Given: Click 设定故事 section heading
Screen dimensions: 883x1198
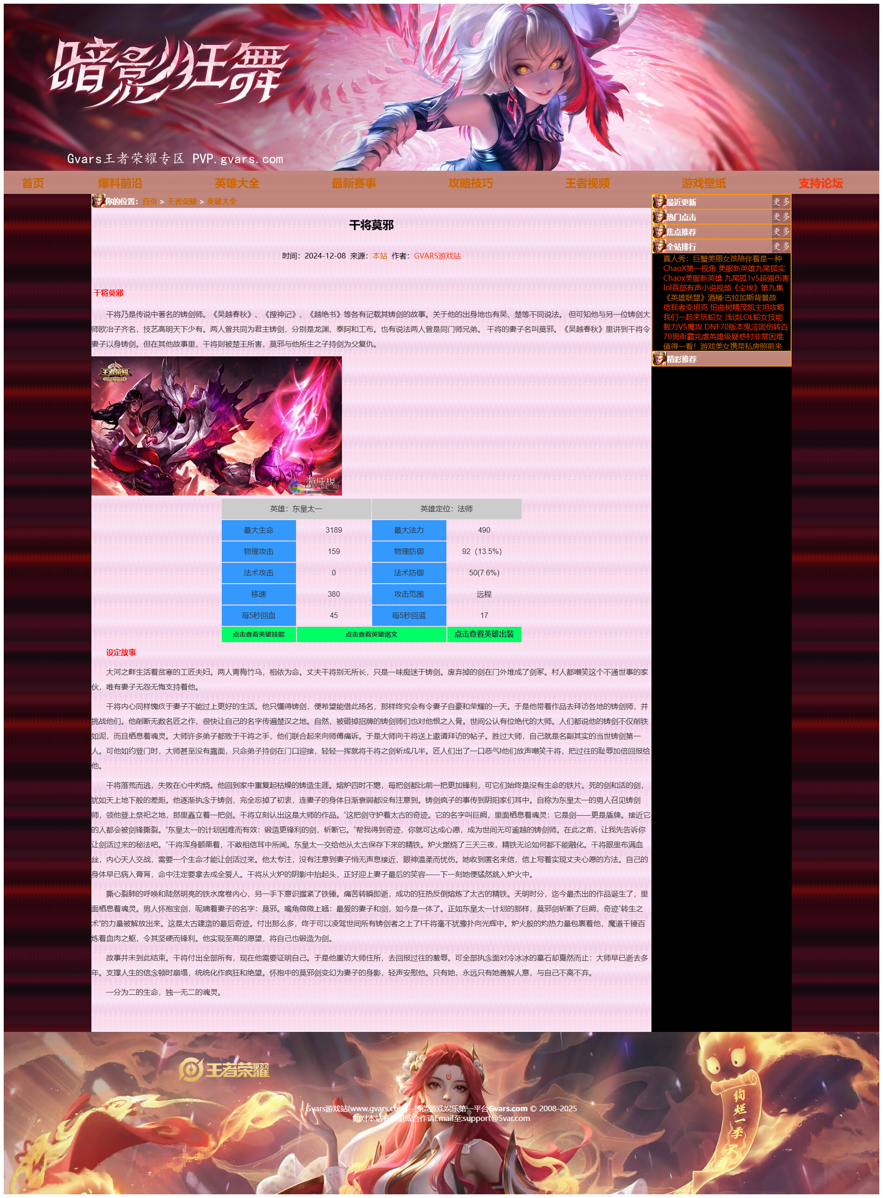Looking at the screenshot, I should [121, 652].
